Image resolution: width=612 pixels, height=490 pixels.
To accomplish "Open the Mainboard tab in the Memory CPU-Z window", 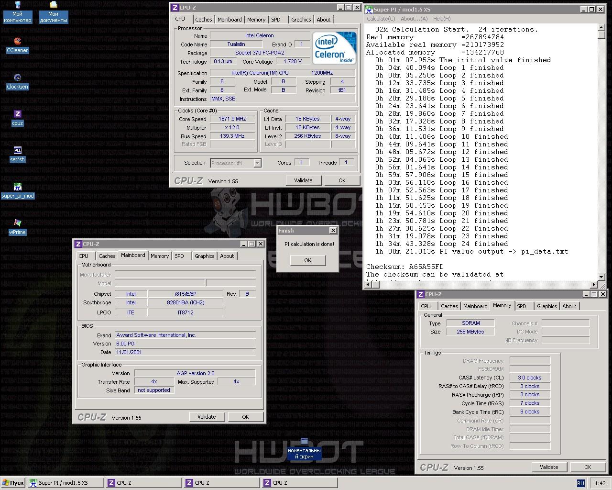I will [475, 306].
